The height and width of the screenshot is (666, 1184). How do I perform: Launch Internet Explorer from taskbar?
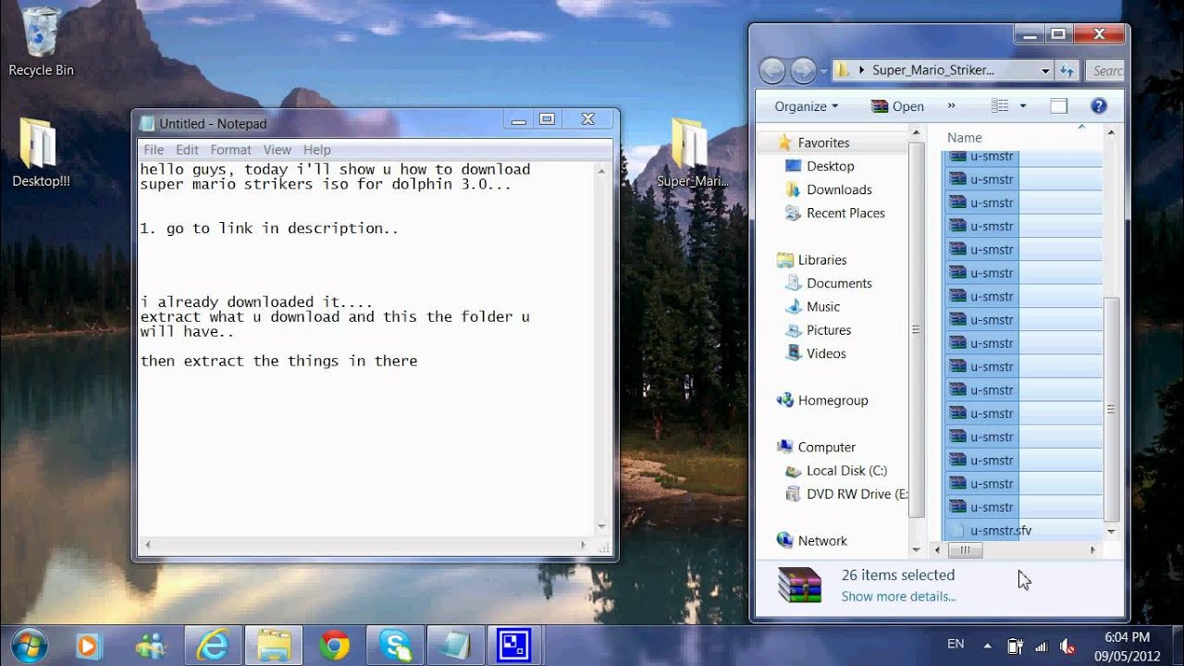coord(213,645)
